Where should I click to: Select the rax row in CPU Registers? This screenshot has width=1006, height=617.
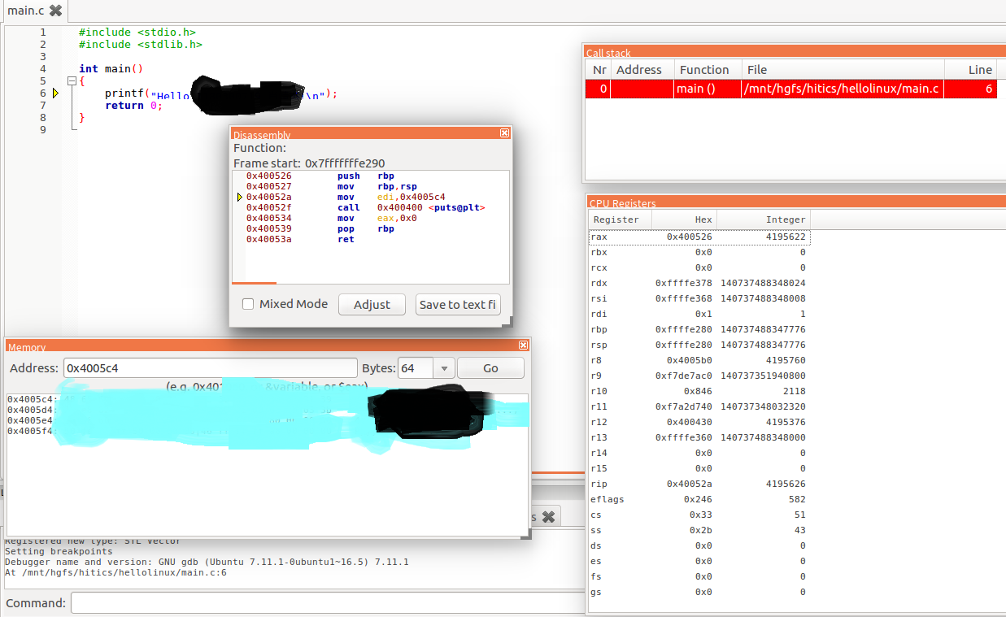point(699,237)
